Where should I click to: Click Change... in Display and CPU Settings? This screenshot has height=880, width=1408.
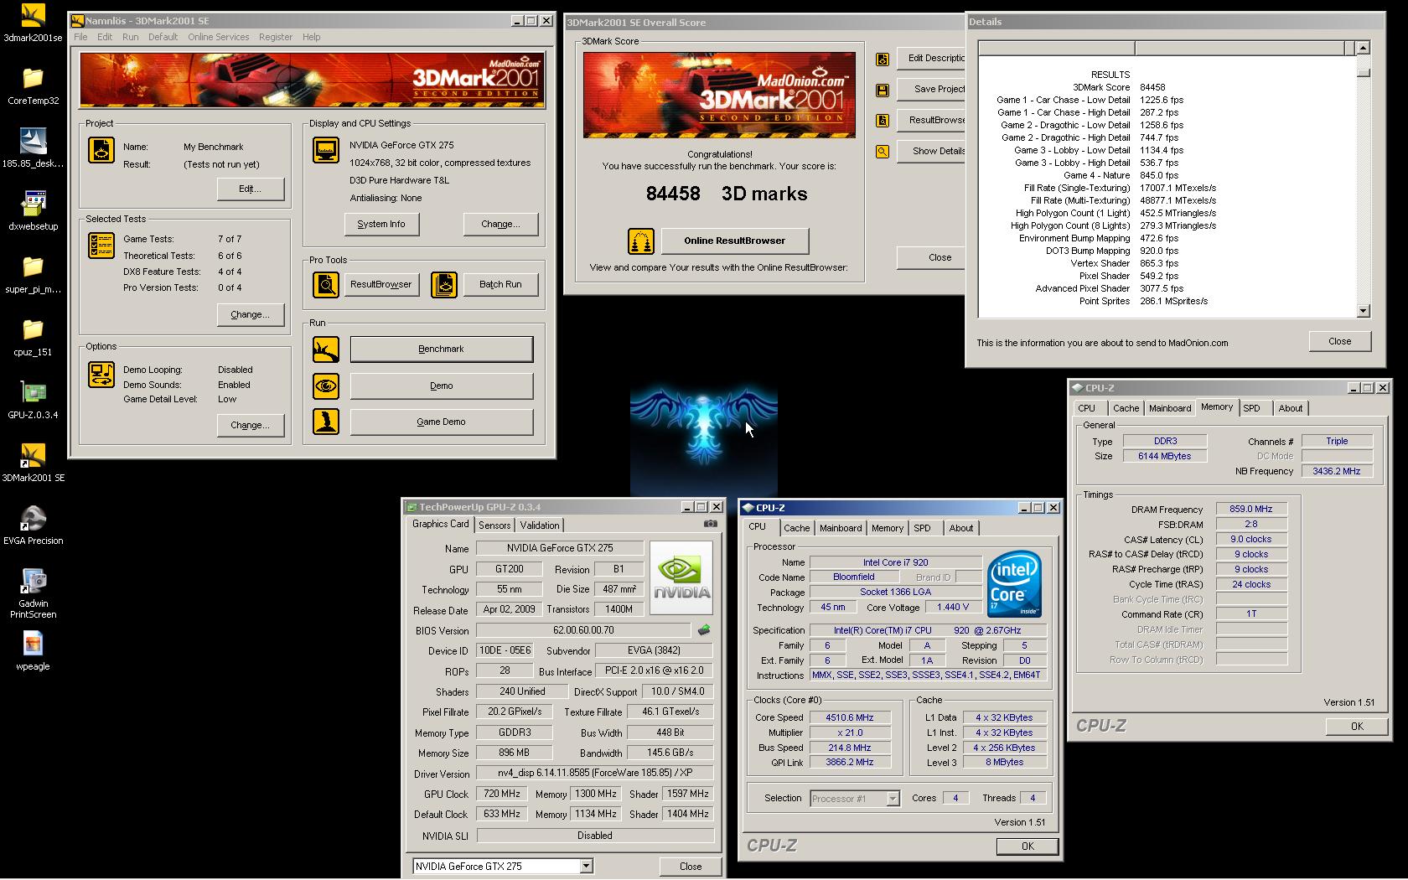pos(500,224)
